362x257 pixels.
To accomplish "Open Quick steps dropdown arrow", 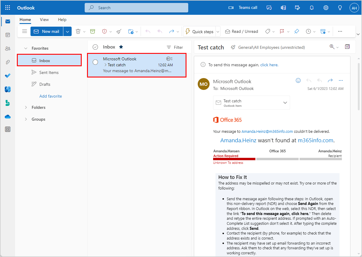I will [218, 31].
